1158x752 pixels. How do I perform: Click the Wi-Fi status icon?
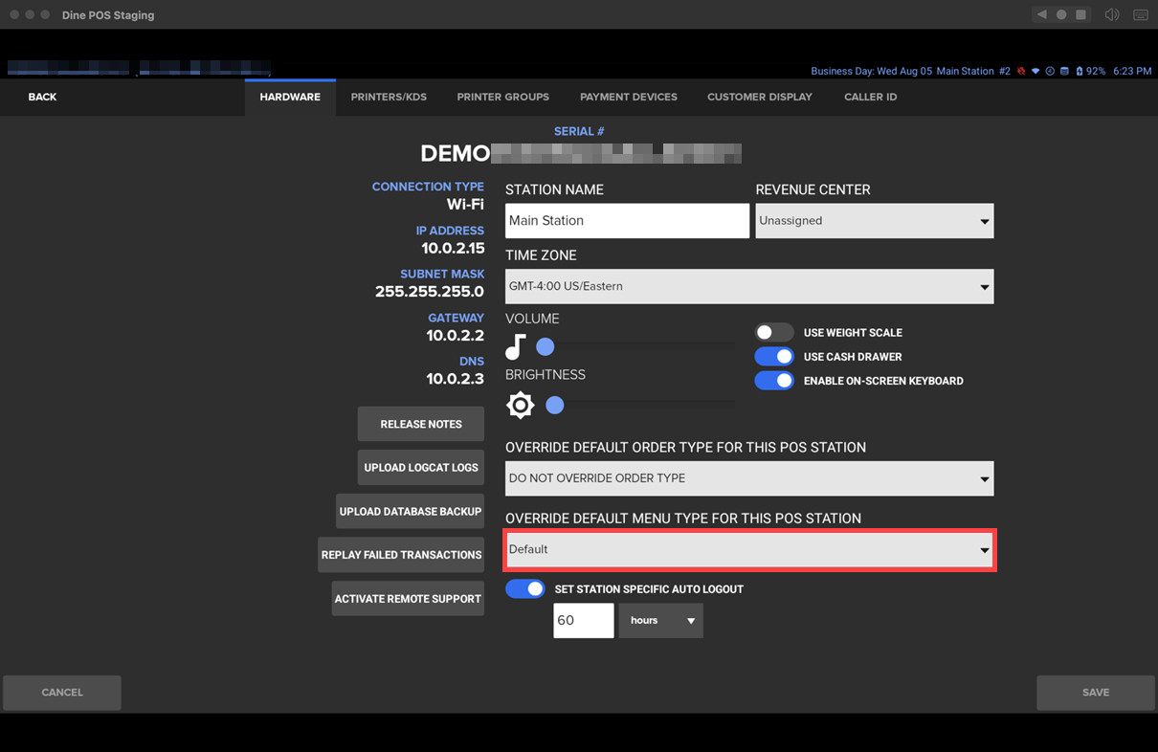(1036, 71)
